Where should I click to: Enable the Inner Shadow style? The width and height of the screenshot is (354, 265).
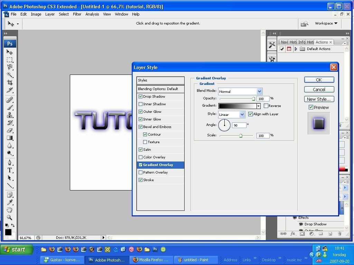pyautogui.click(x=140, y=104)
